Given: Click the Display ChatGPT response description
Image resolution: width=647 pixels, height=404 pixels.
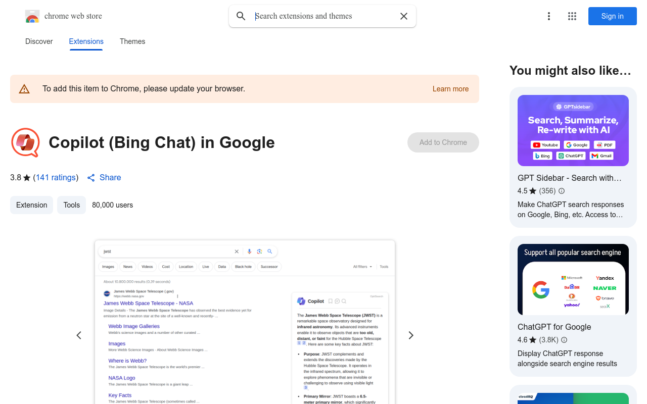Looking at the screenshot, I should click(x=567, y=359).
